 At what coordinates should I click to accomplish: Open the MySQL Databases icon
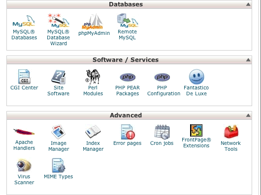point(24,21)
